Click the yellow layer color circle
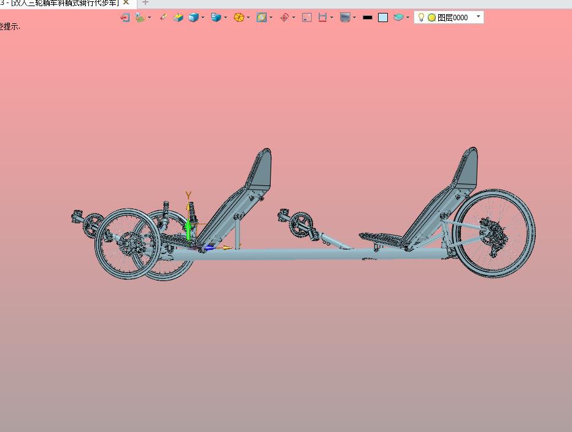Image resolution: width=572 pixels, height=432 pixels. tap(431, 18)
